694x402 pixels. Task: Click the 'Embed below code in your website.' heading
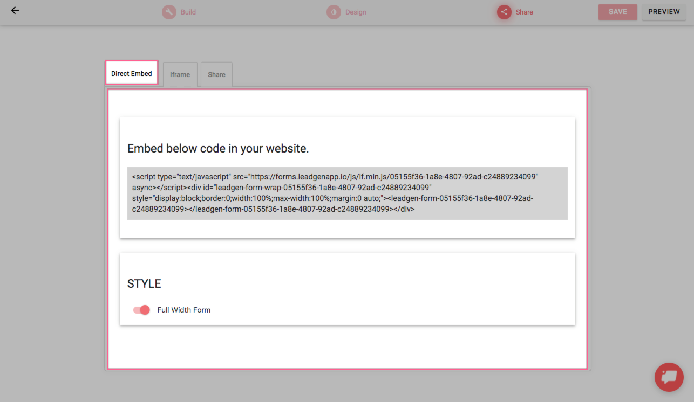point(218,149)
